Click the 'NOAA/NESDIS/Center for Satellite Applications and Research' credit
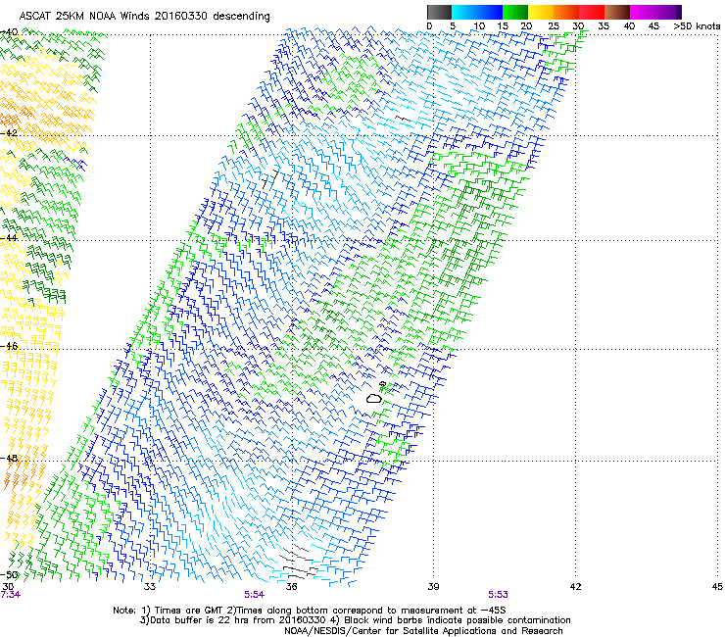 click(x=423, y=631)
